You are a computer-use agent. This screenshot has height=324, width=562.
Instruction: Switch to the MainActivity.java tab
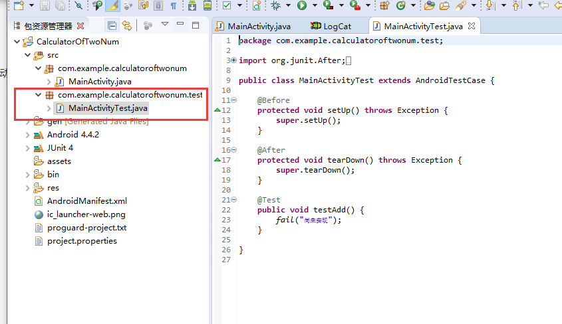[259, 27]
